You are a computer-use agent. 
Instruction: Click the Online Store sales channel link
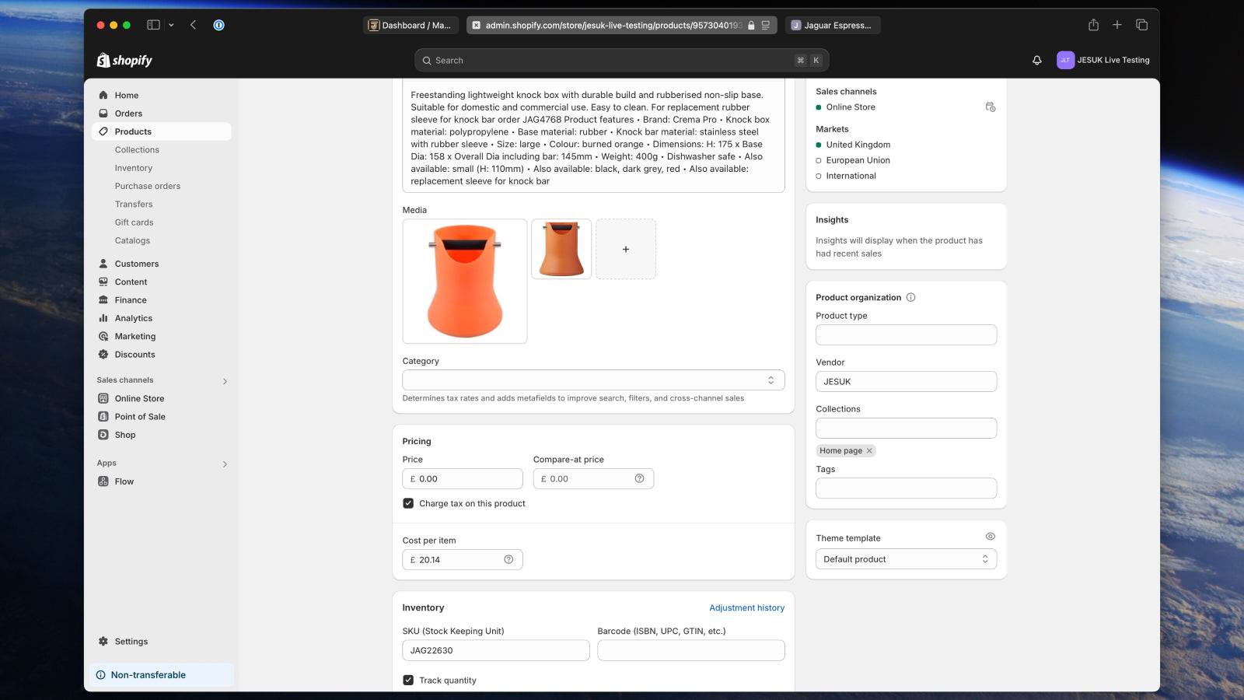tap(851, 107)
